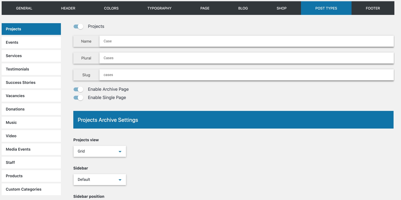Select Media Events in side menu
Viewport: 401px width, 200px height.
pyautogui.click(x=31, y=149)
